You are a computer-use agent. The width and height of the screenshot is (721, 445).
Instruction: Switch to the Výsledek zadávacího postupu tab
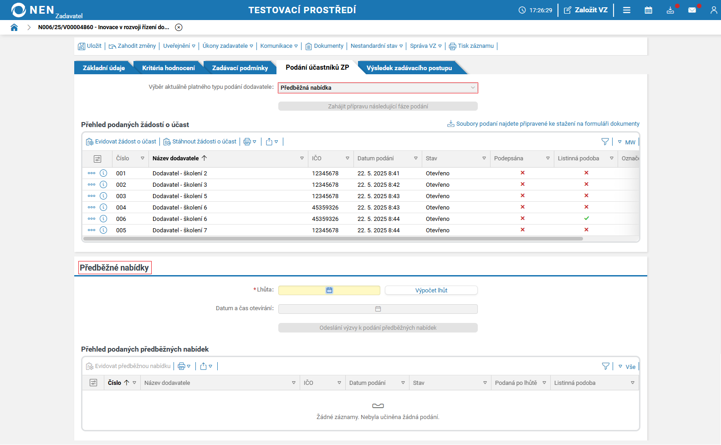(x=409, y=68)
